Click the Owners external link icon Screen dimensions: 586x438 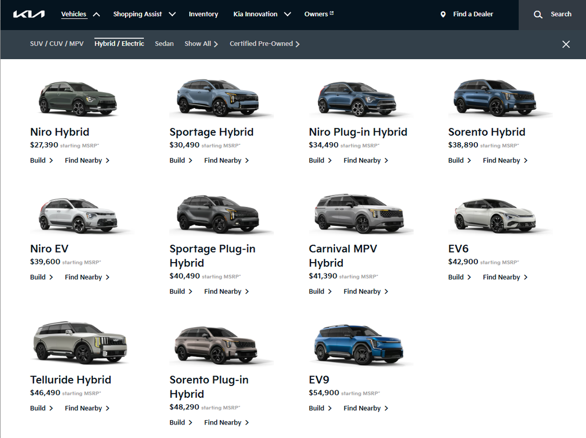(x=332, y=14)
